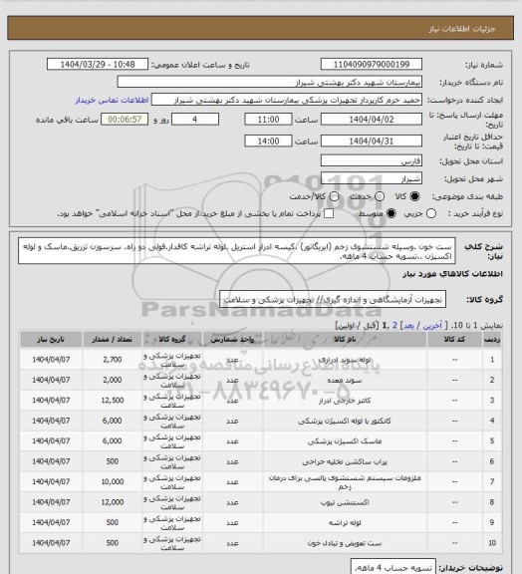
Task: Click the announcement date 1404/03/29 field
Action: pos(98,65)
